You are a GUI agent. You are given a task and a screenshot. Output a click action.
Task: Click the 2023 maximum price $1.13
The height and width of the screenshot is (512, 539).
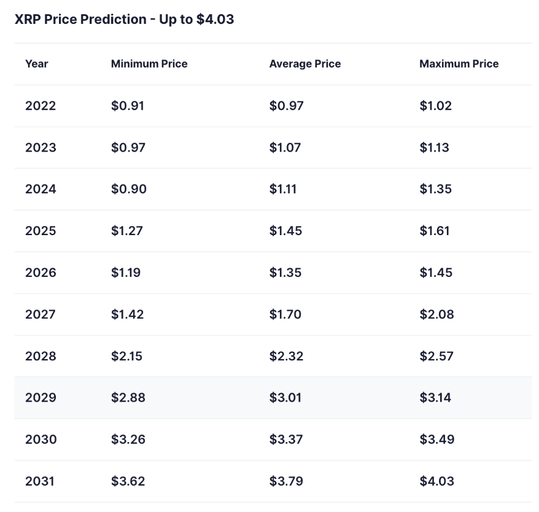(x=435, y=147)
